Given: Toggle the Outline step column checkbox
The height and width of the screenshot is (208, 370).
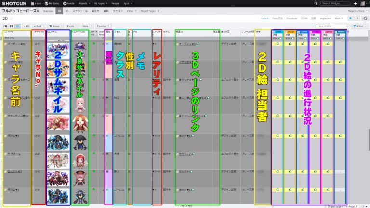Looking at the screenshot, I should [299, 32].
